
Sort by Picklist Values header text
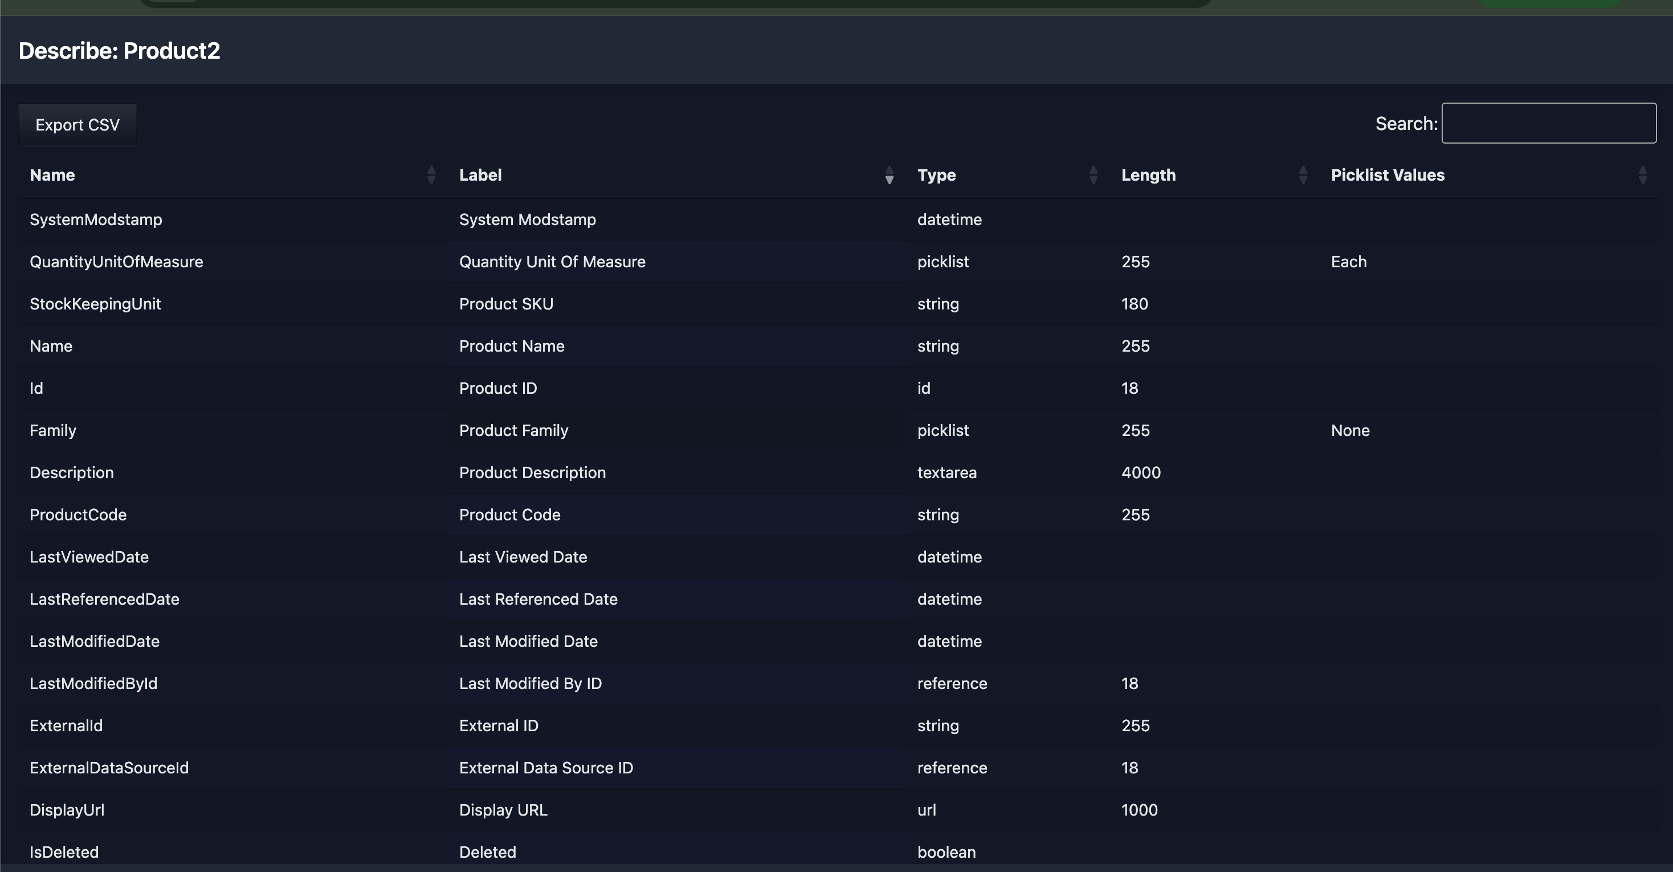pos(1388,175)
